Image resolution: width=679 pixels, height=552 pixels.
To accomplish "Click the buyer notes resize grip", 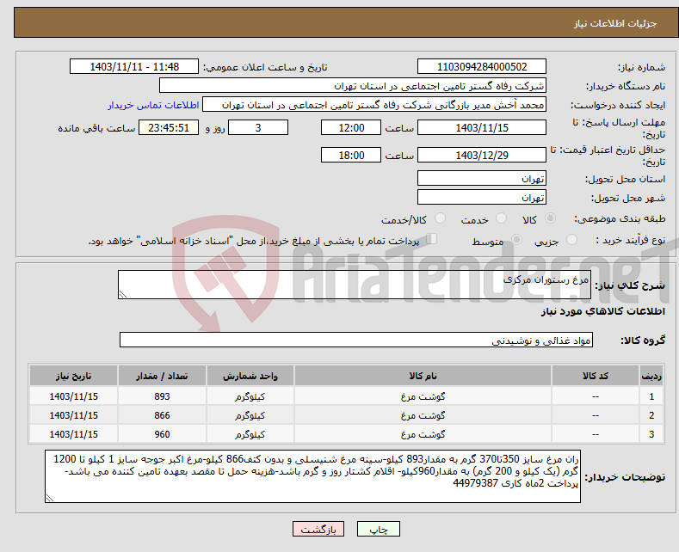I will pos(50,498).
